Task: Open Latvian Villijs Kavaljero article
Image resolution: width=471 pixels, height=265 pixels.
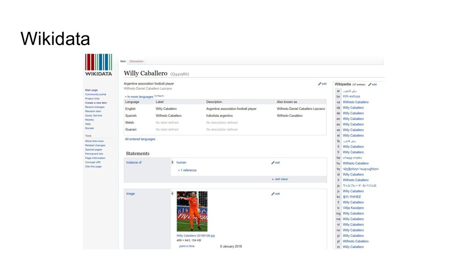Action: pos(353,207)
